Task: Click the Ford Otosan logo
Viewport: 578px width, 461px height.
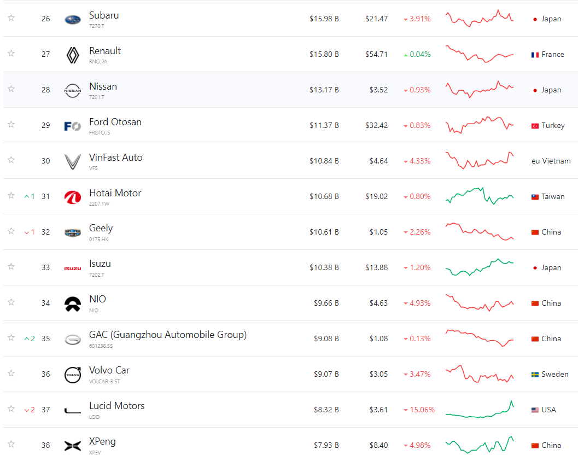Action: pyautogui.click(x=73, y=126)
